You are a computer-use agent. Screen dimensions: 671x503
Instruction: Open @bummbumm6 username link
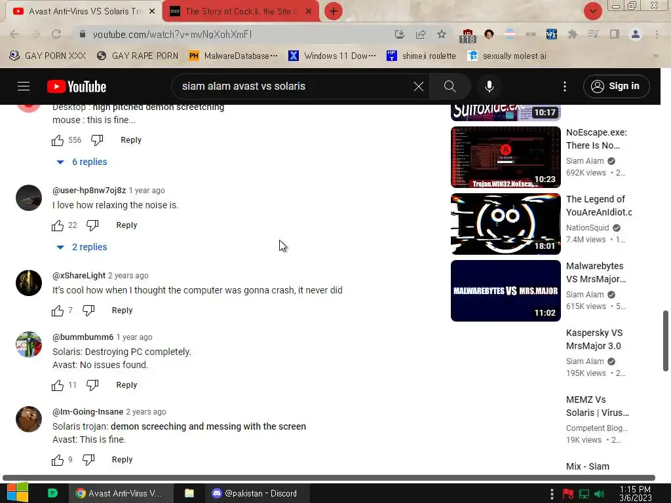pos(83,337)
